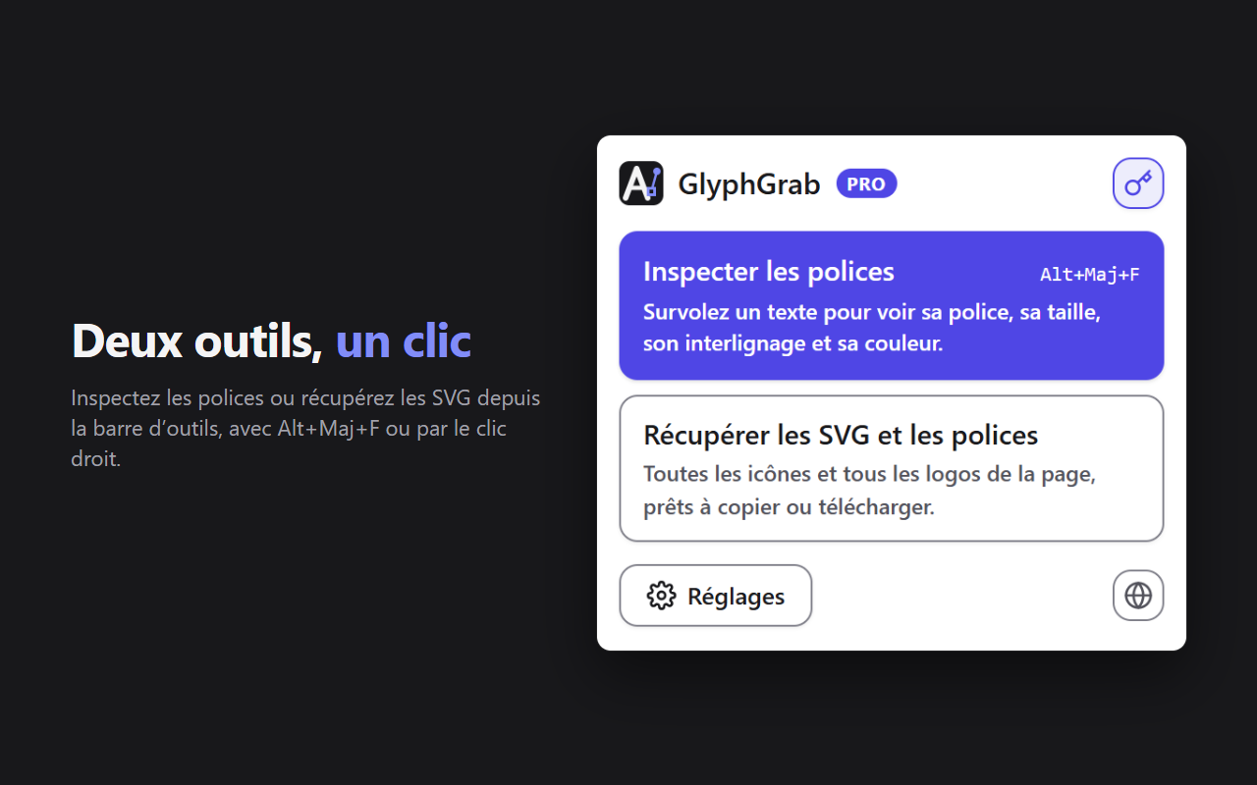
Task: Open the globe language icon button
Action: 1138,596
